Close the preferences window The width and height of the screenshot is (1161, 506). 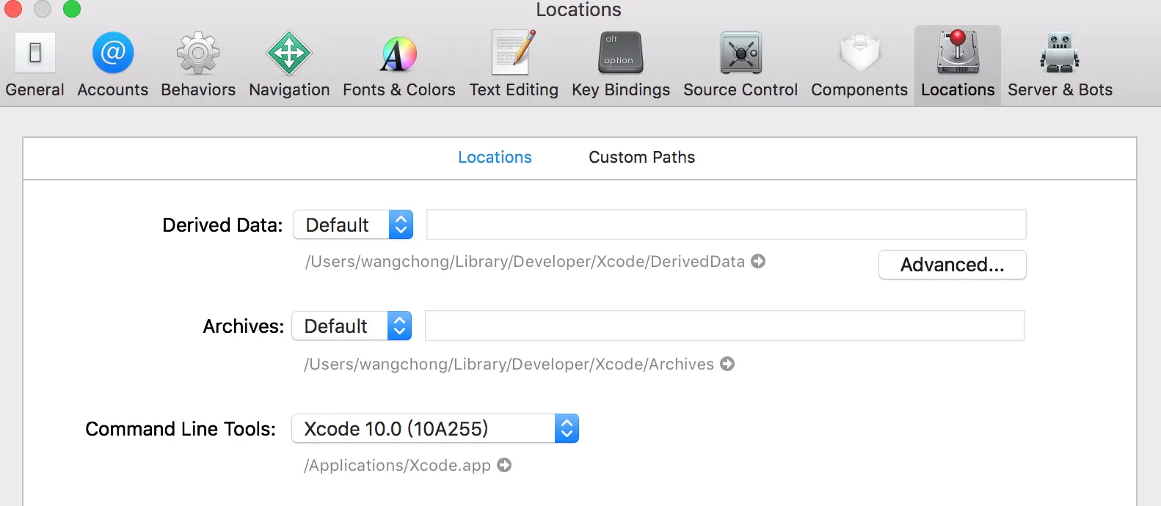click(x=13, y=9)
